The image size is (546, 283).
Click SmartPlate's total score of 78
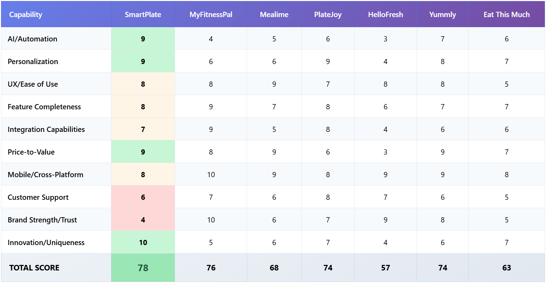(143, 268)
